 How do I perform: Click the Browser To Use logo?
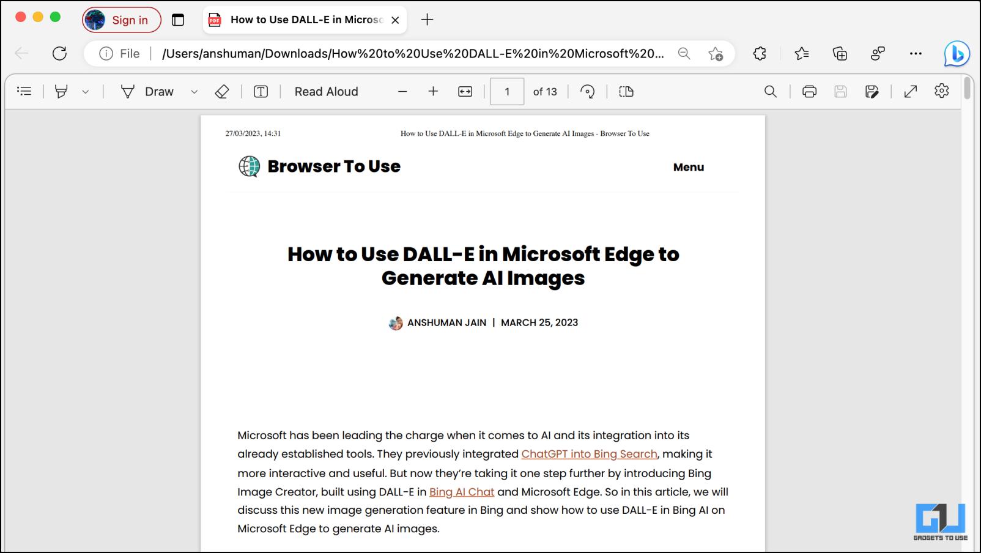click(x=319, y=166)
